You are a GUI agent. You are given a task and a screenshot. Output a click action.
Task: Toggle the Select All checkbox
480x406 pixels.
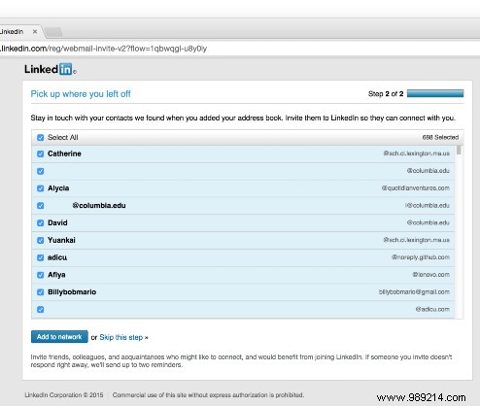click(40, 138)
